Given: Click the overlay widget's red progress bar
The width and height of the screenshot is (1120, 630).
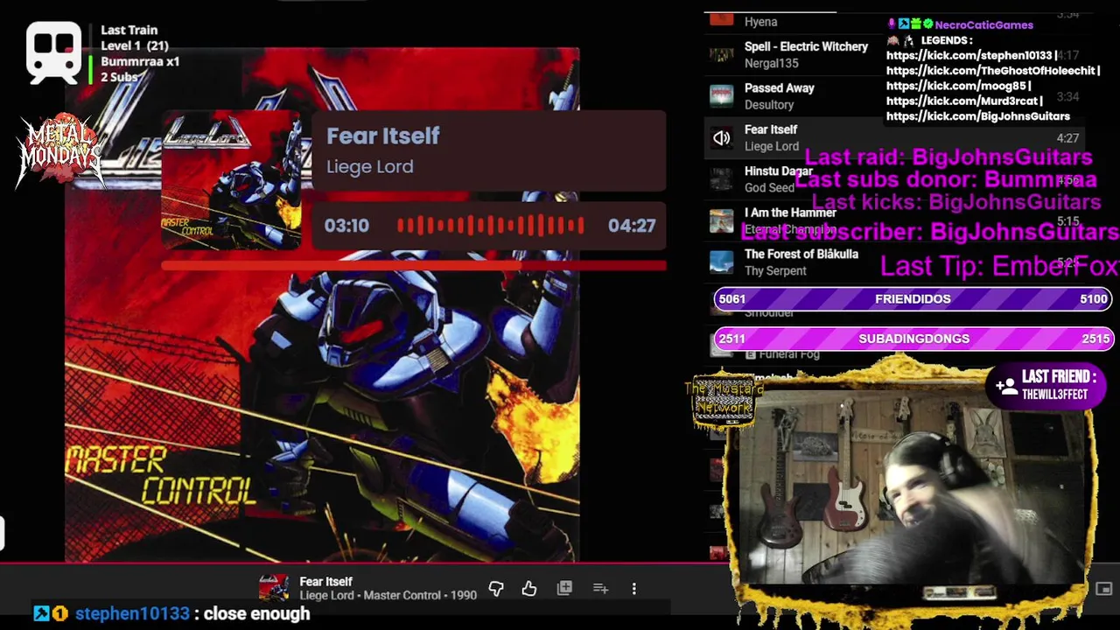Looking at the screenshot, I should tap(414, 264).
